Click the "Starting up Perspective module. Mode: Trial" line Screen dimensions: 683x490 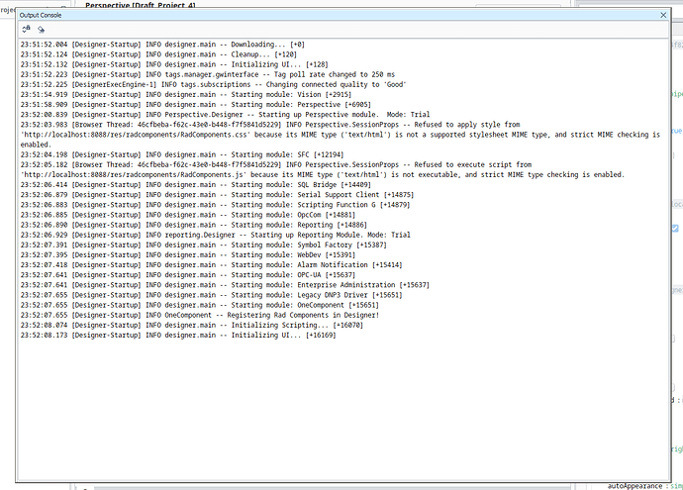(226, 115)
